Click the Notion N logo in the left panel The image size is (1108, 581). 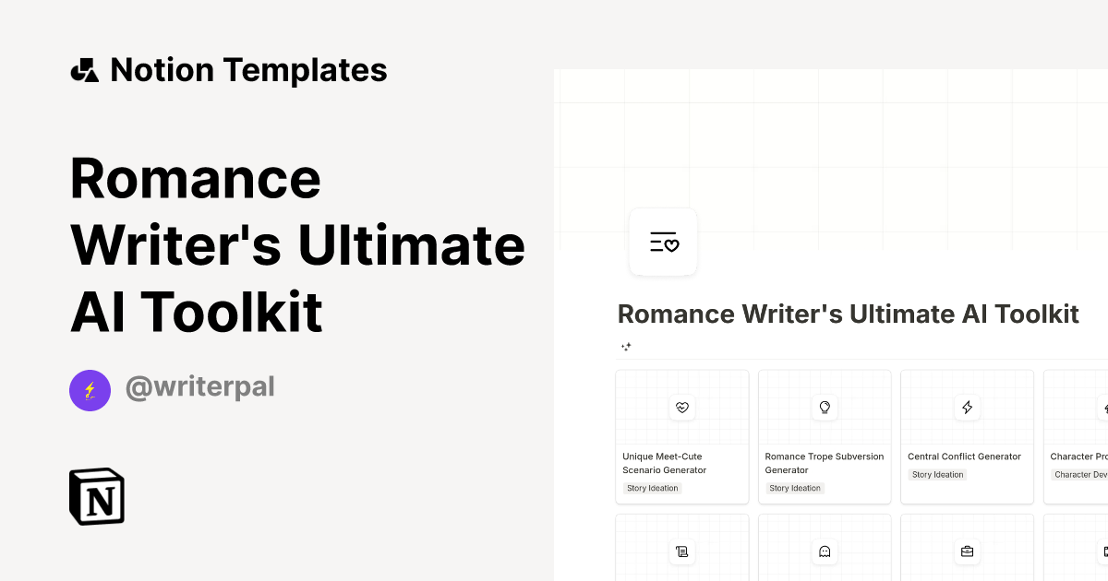96,496
